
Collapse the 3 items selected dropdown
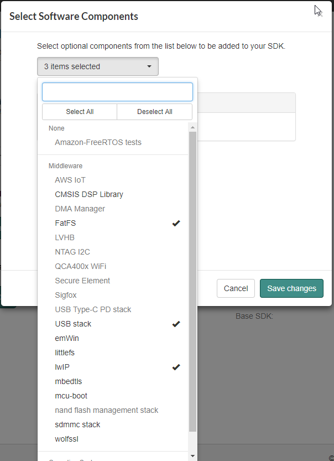point(98,67)
